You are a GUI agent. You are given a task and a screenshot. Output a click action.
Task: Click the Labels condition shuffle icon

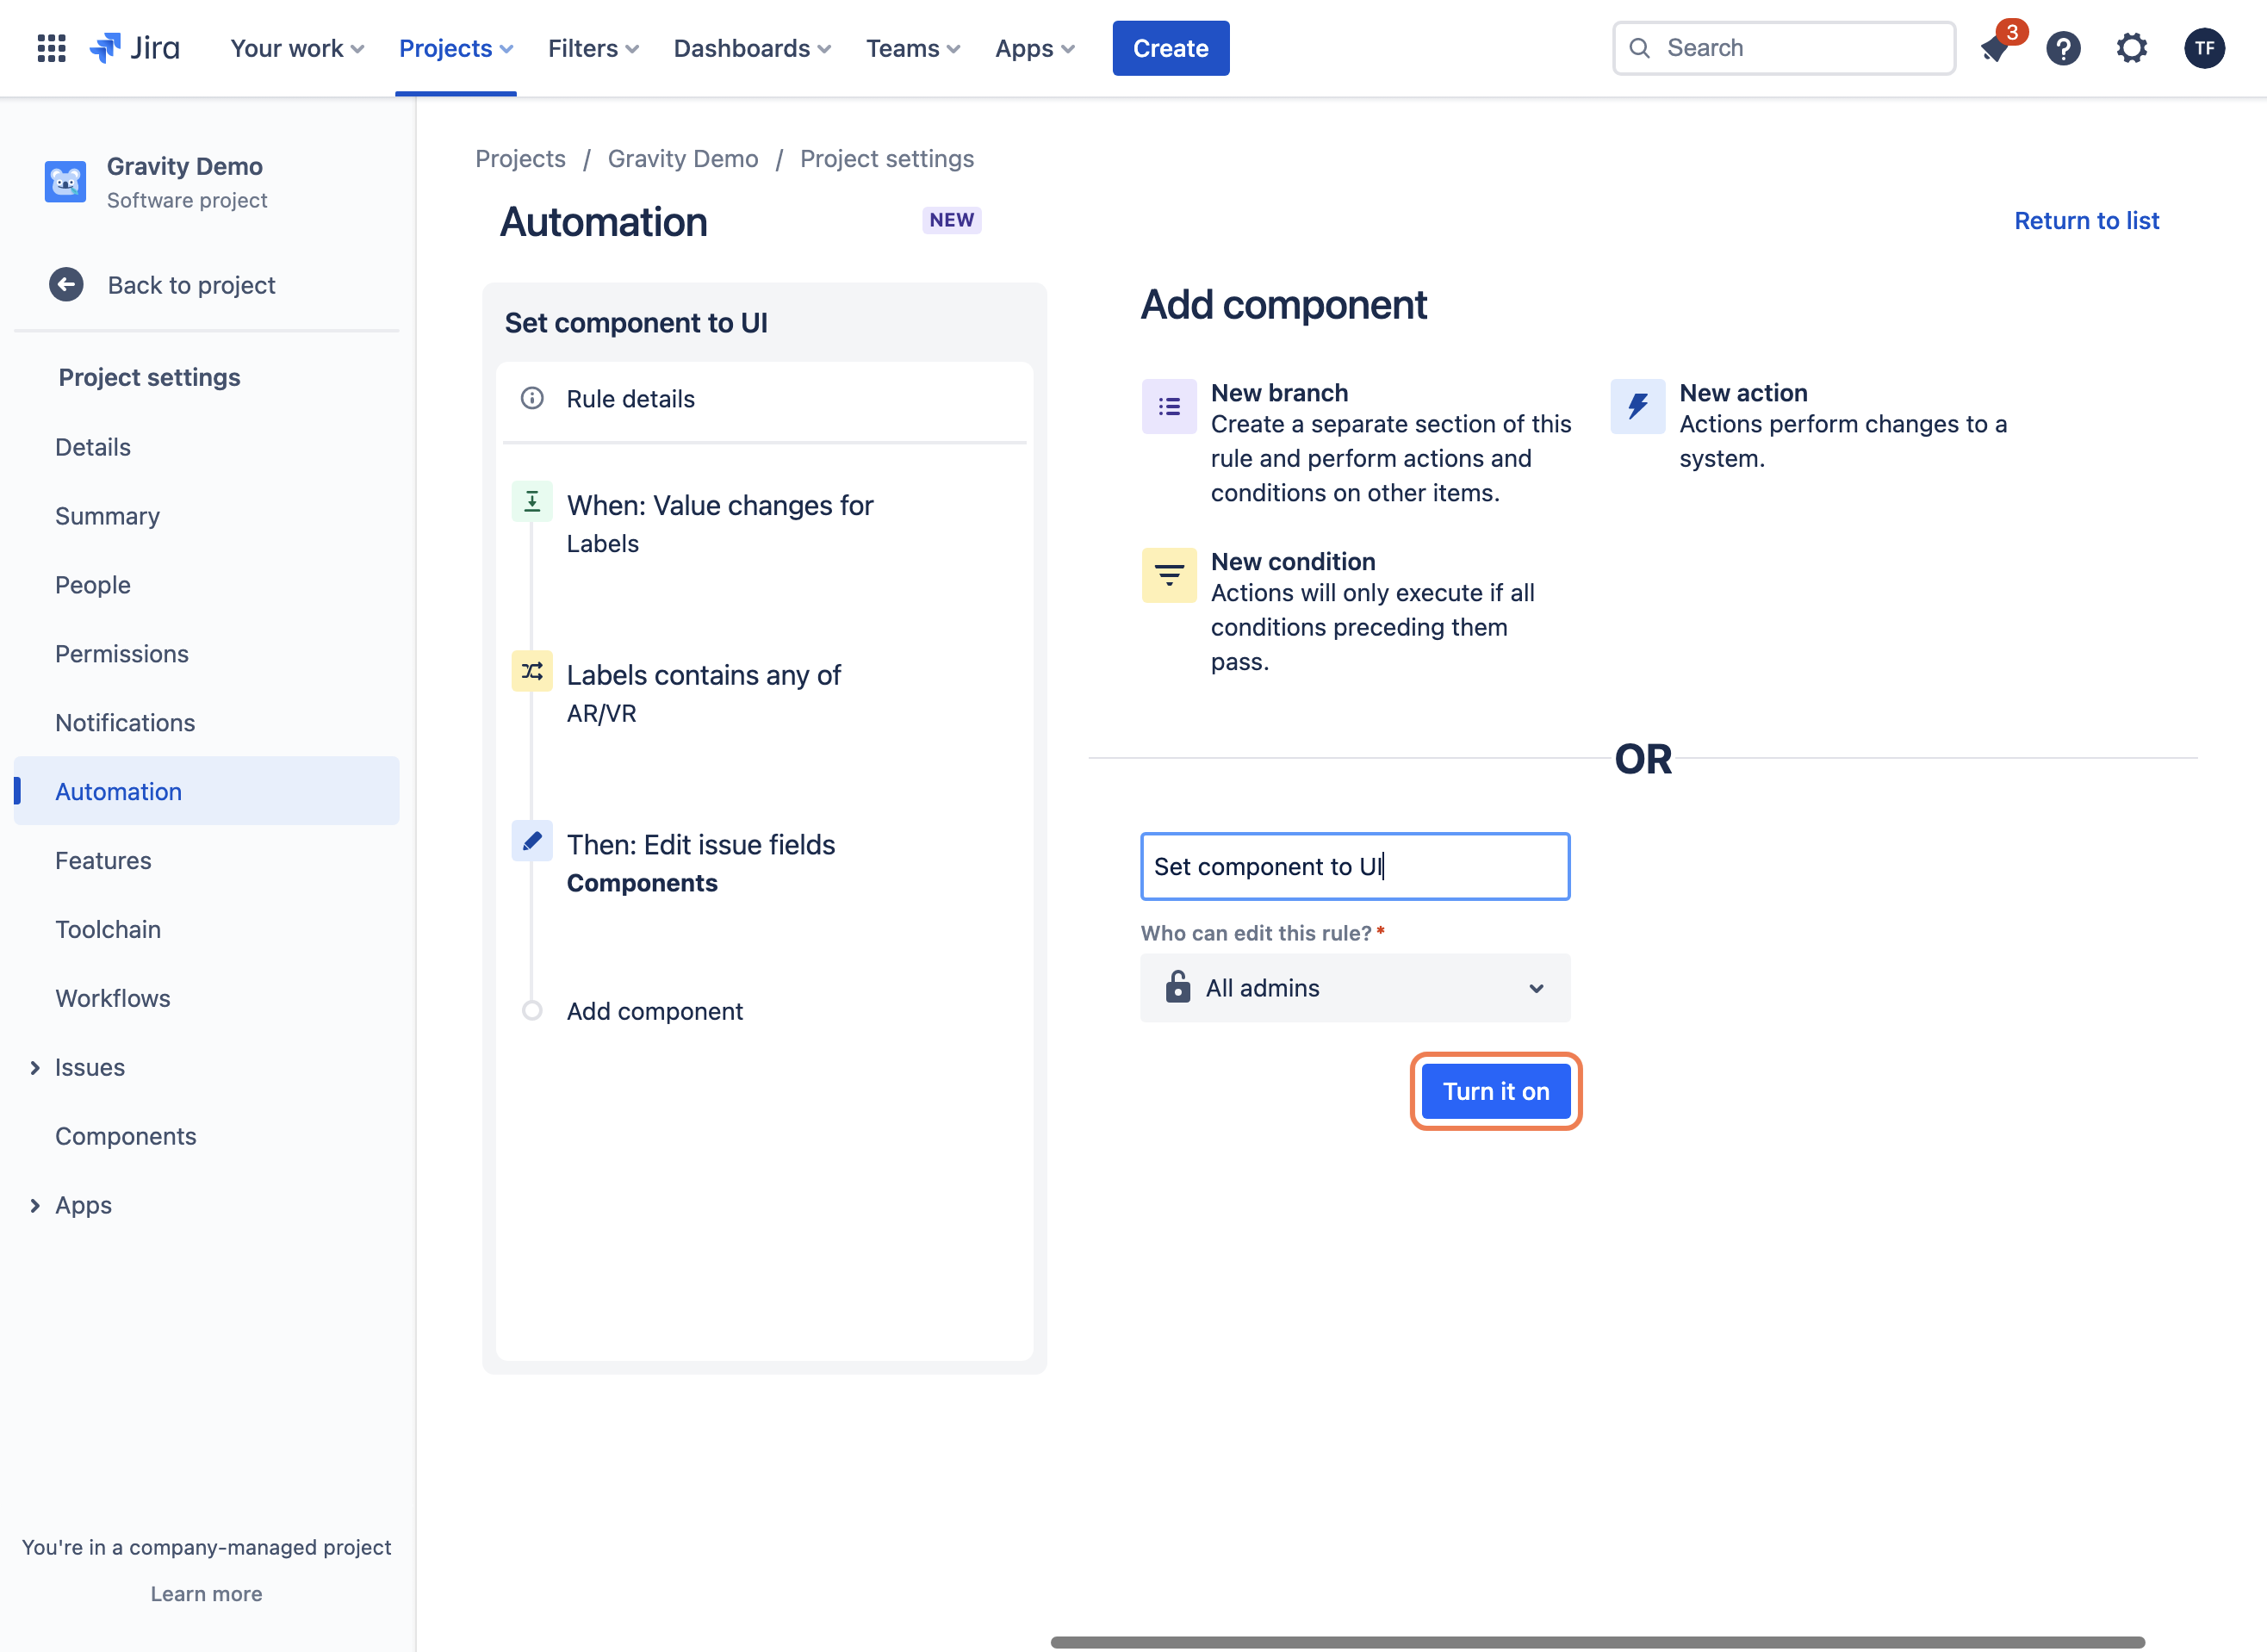pyautogui.click(x=532, y=671)
